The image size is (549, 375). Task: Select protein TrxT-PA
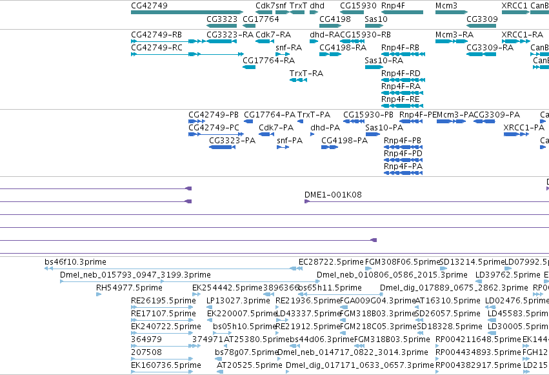314,115
